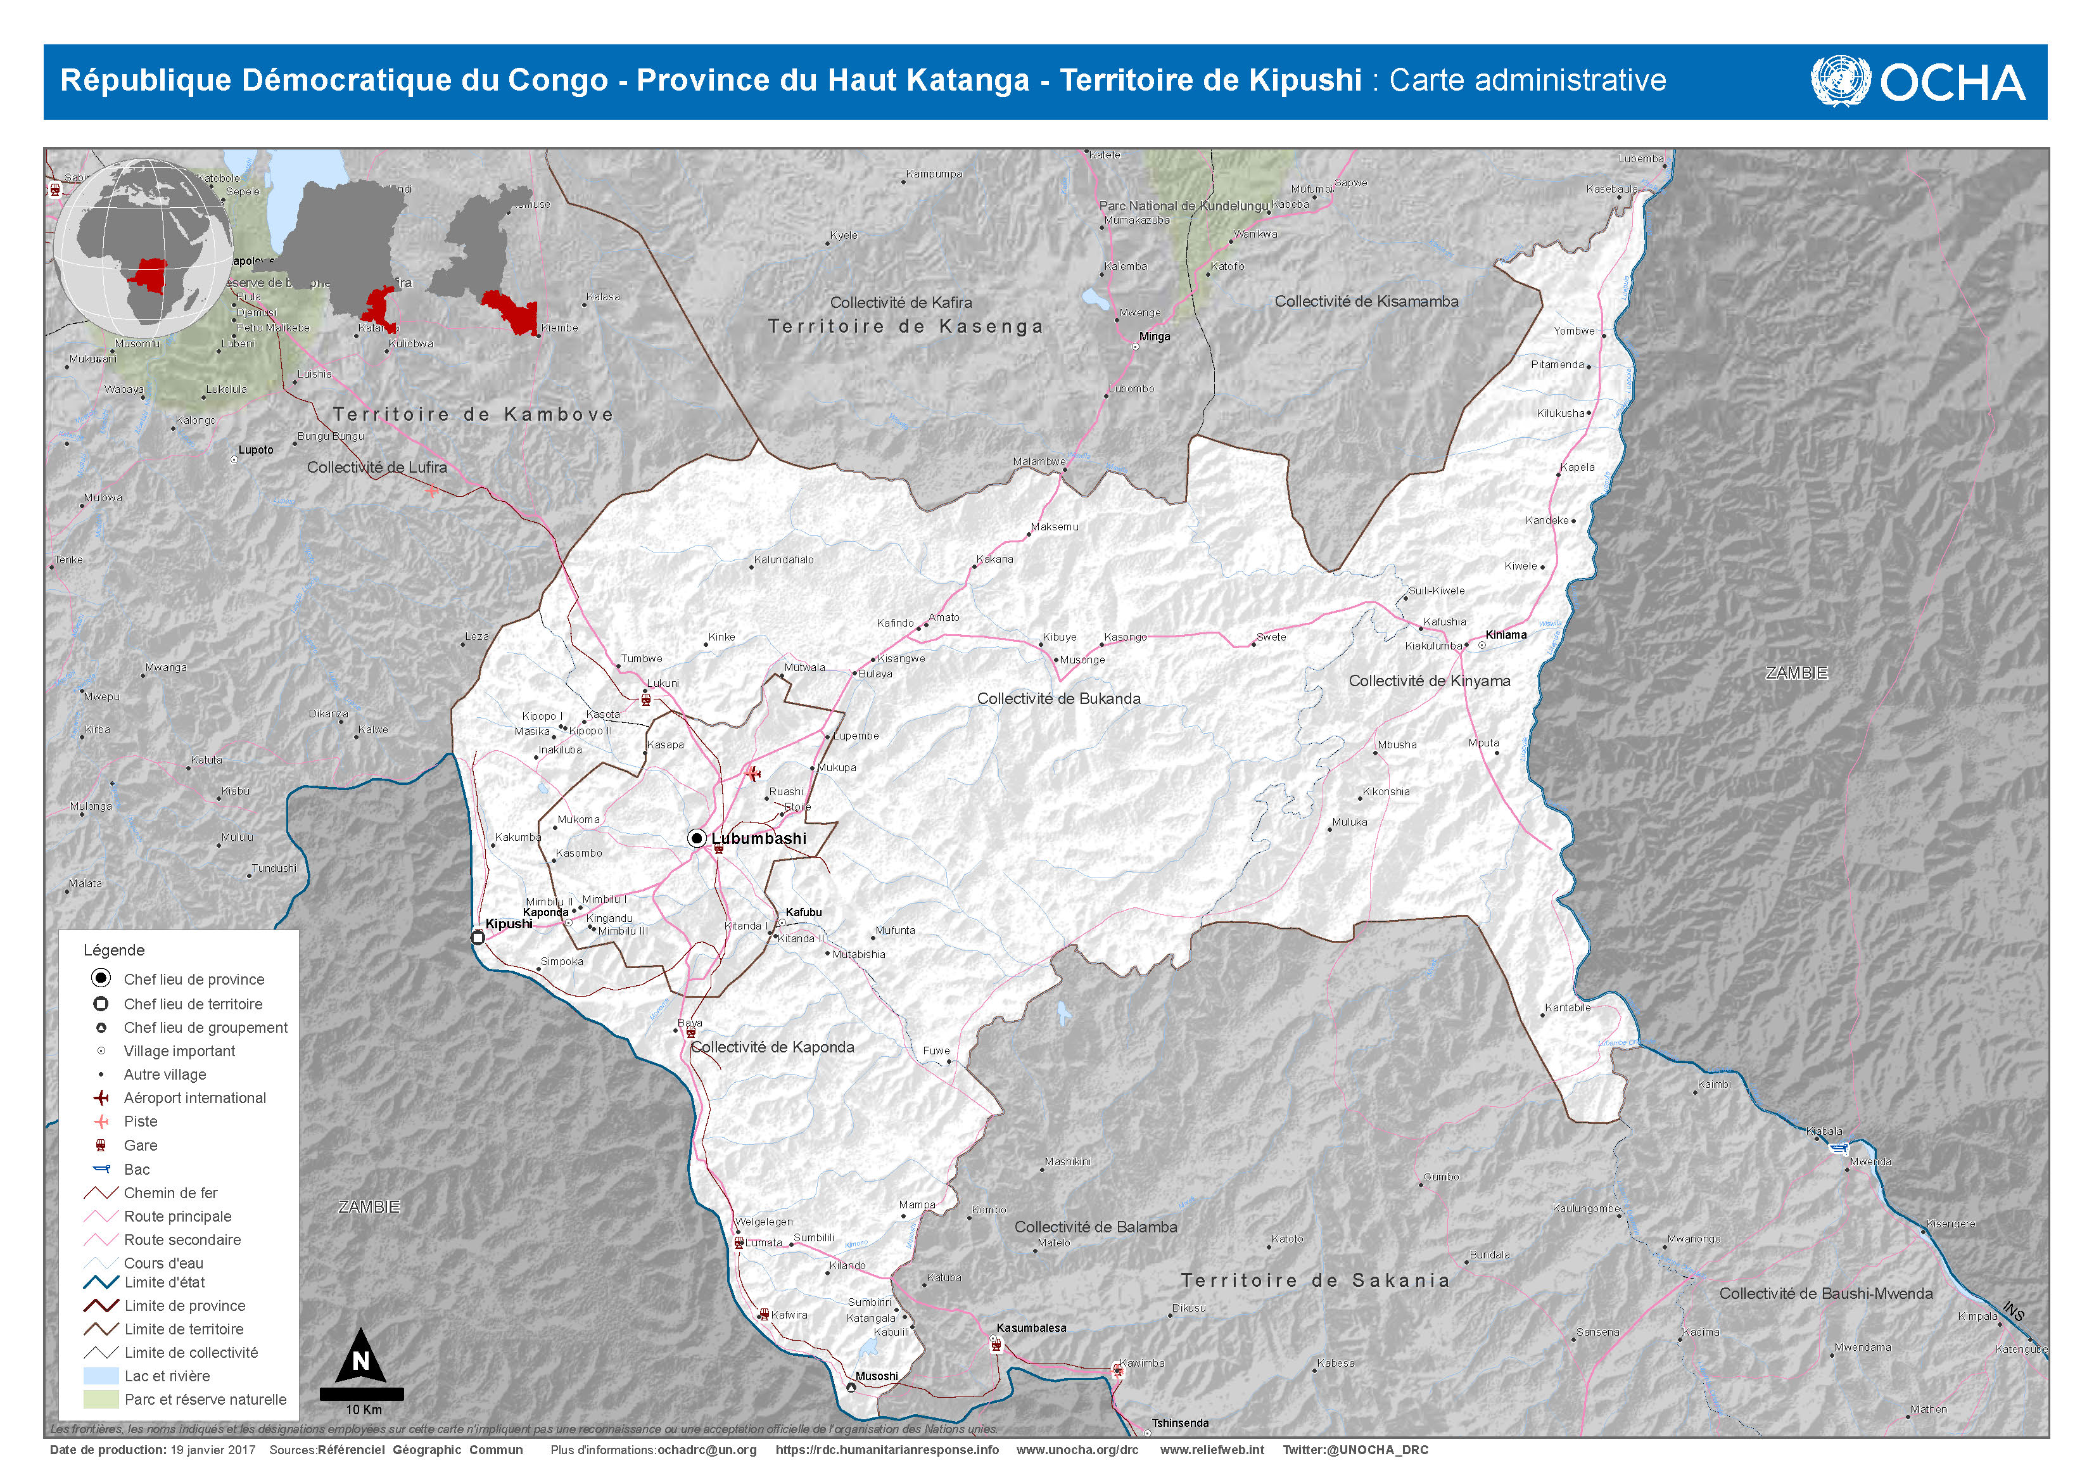Click the Africa globe inset

click(144, 249)
